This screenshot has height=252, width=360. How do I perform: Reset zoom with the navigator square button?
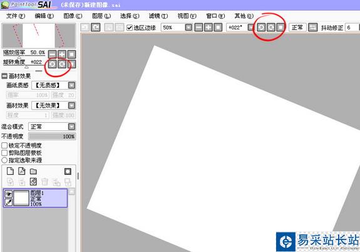pyautogui.click(x=71, y=55)
